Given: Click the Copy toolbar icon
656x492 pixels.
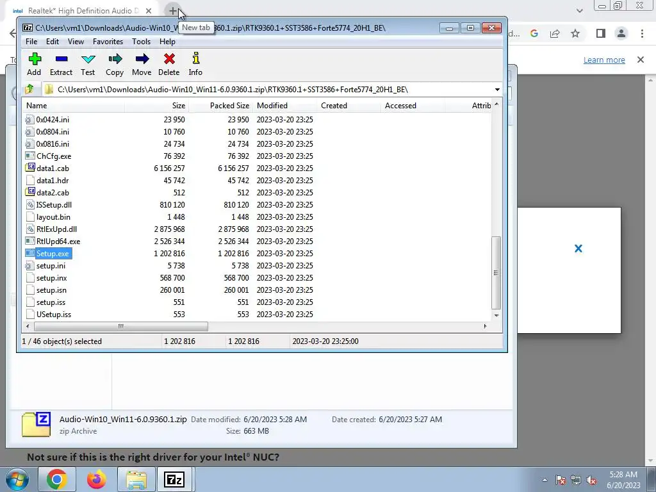Looking at the screenshot, I should 115,59.
